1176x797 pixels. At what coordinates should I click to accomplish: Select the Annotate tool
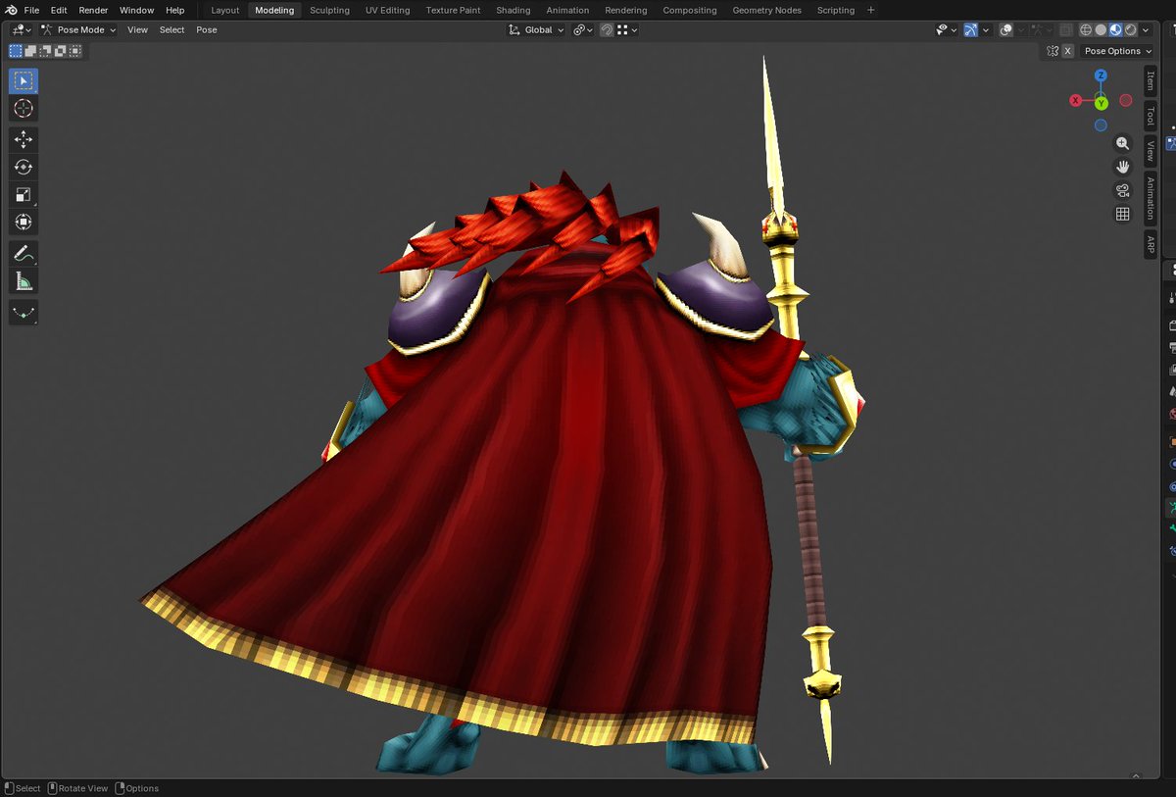click(24, 254)
